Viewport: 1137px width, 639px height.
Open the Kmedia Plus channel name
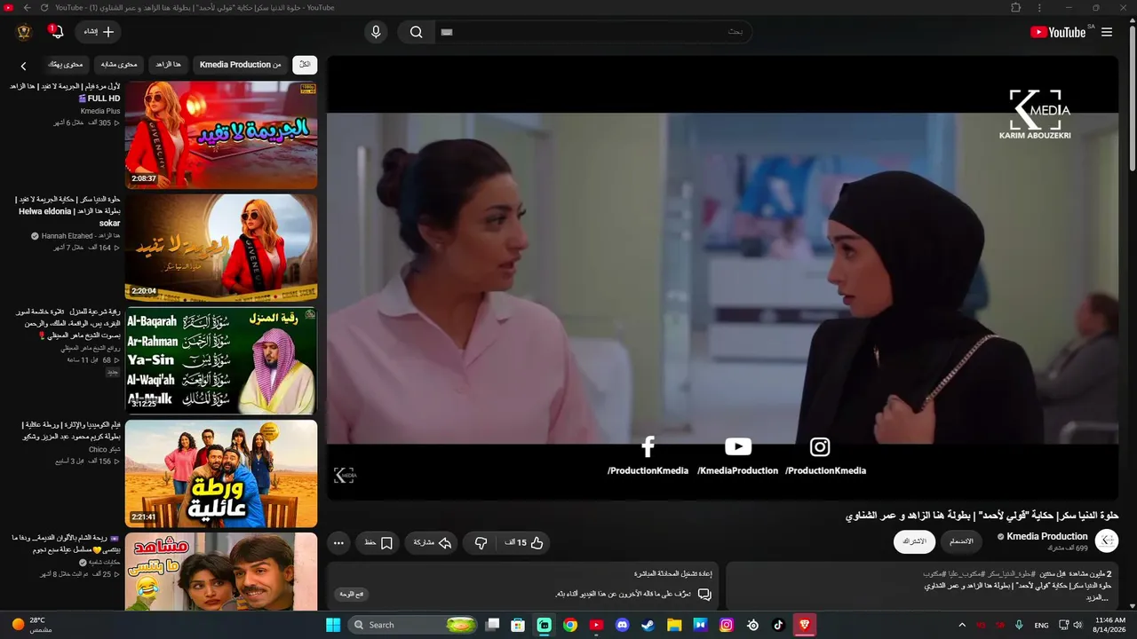point(100,111)
